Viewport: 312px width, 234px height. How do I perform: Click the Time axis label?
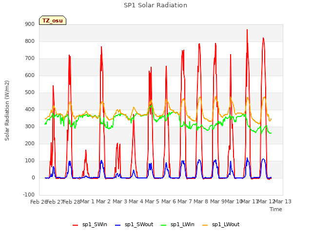click(x=276, y=209)
